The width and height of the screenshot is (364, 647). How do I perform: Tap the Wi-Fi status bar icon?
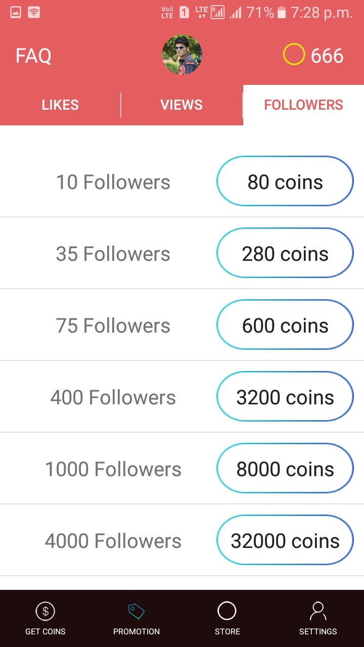click(x=34, y=13)
